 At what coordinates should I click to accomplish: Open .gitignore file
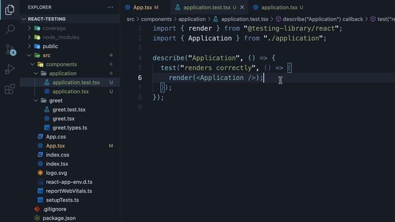[54, 209]
